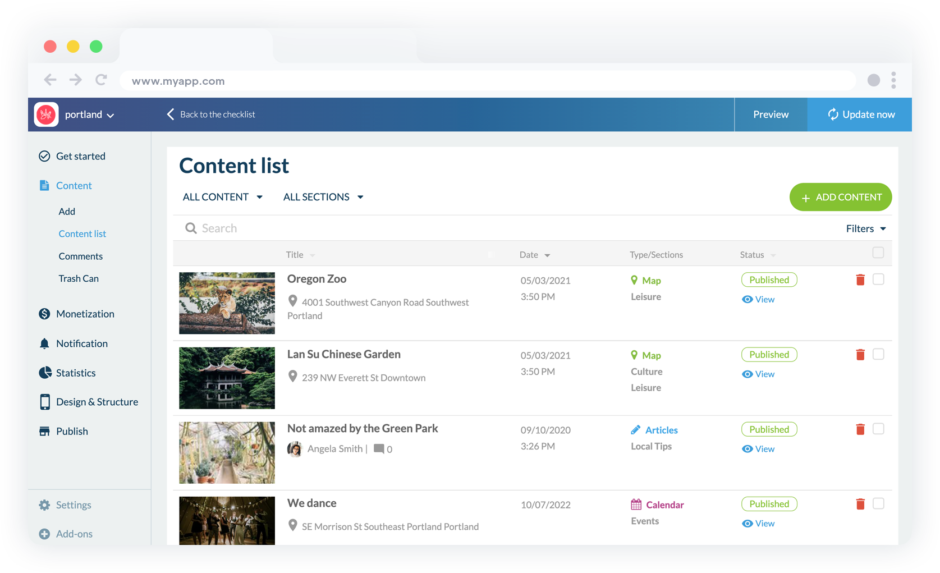The height and width of the screenshot is (573, 940).
Task: Open the Filters dropdown
Action: pyautogui.click(x=865, y=228)
